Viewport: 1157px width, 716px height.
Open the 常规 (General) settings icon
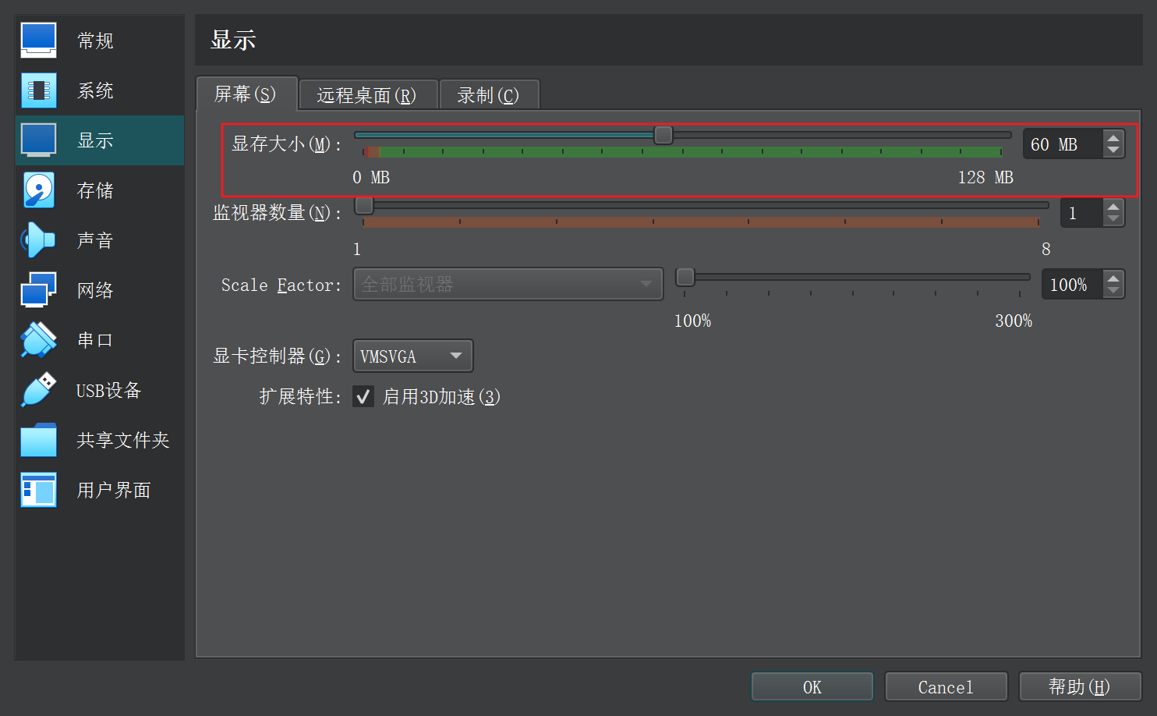(38, 41)
